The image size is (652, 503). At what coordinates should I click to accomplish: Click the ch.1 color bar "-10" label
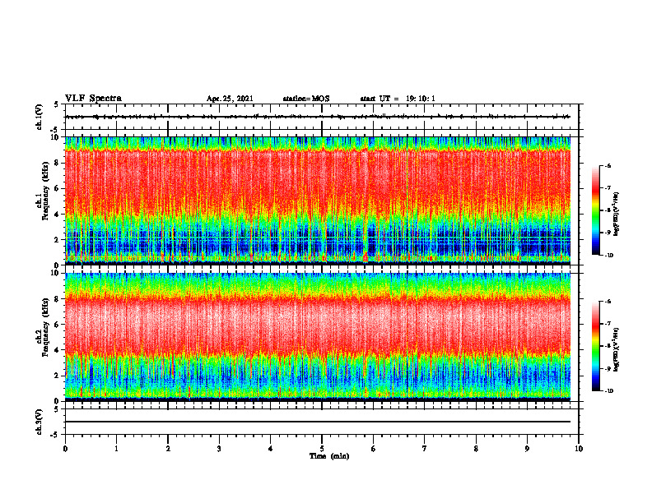[608, 256]
